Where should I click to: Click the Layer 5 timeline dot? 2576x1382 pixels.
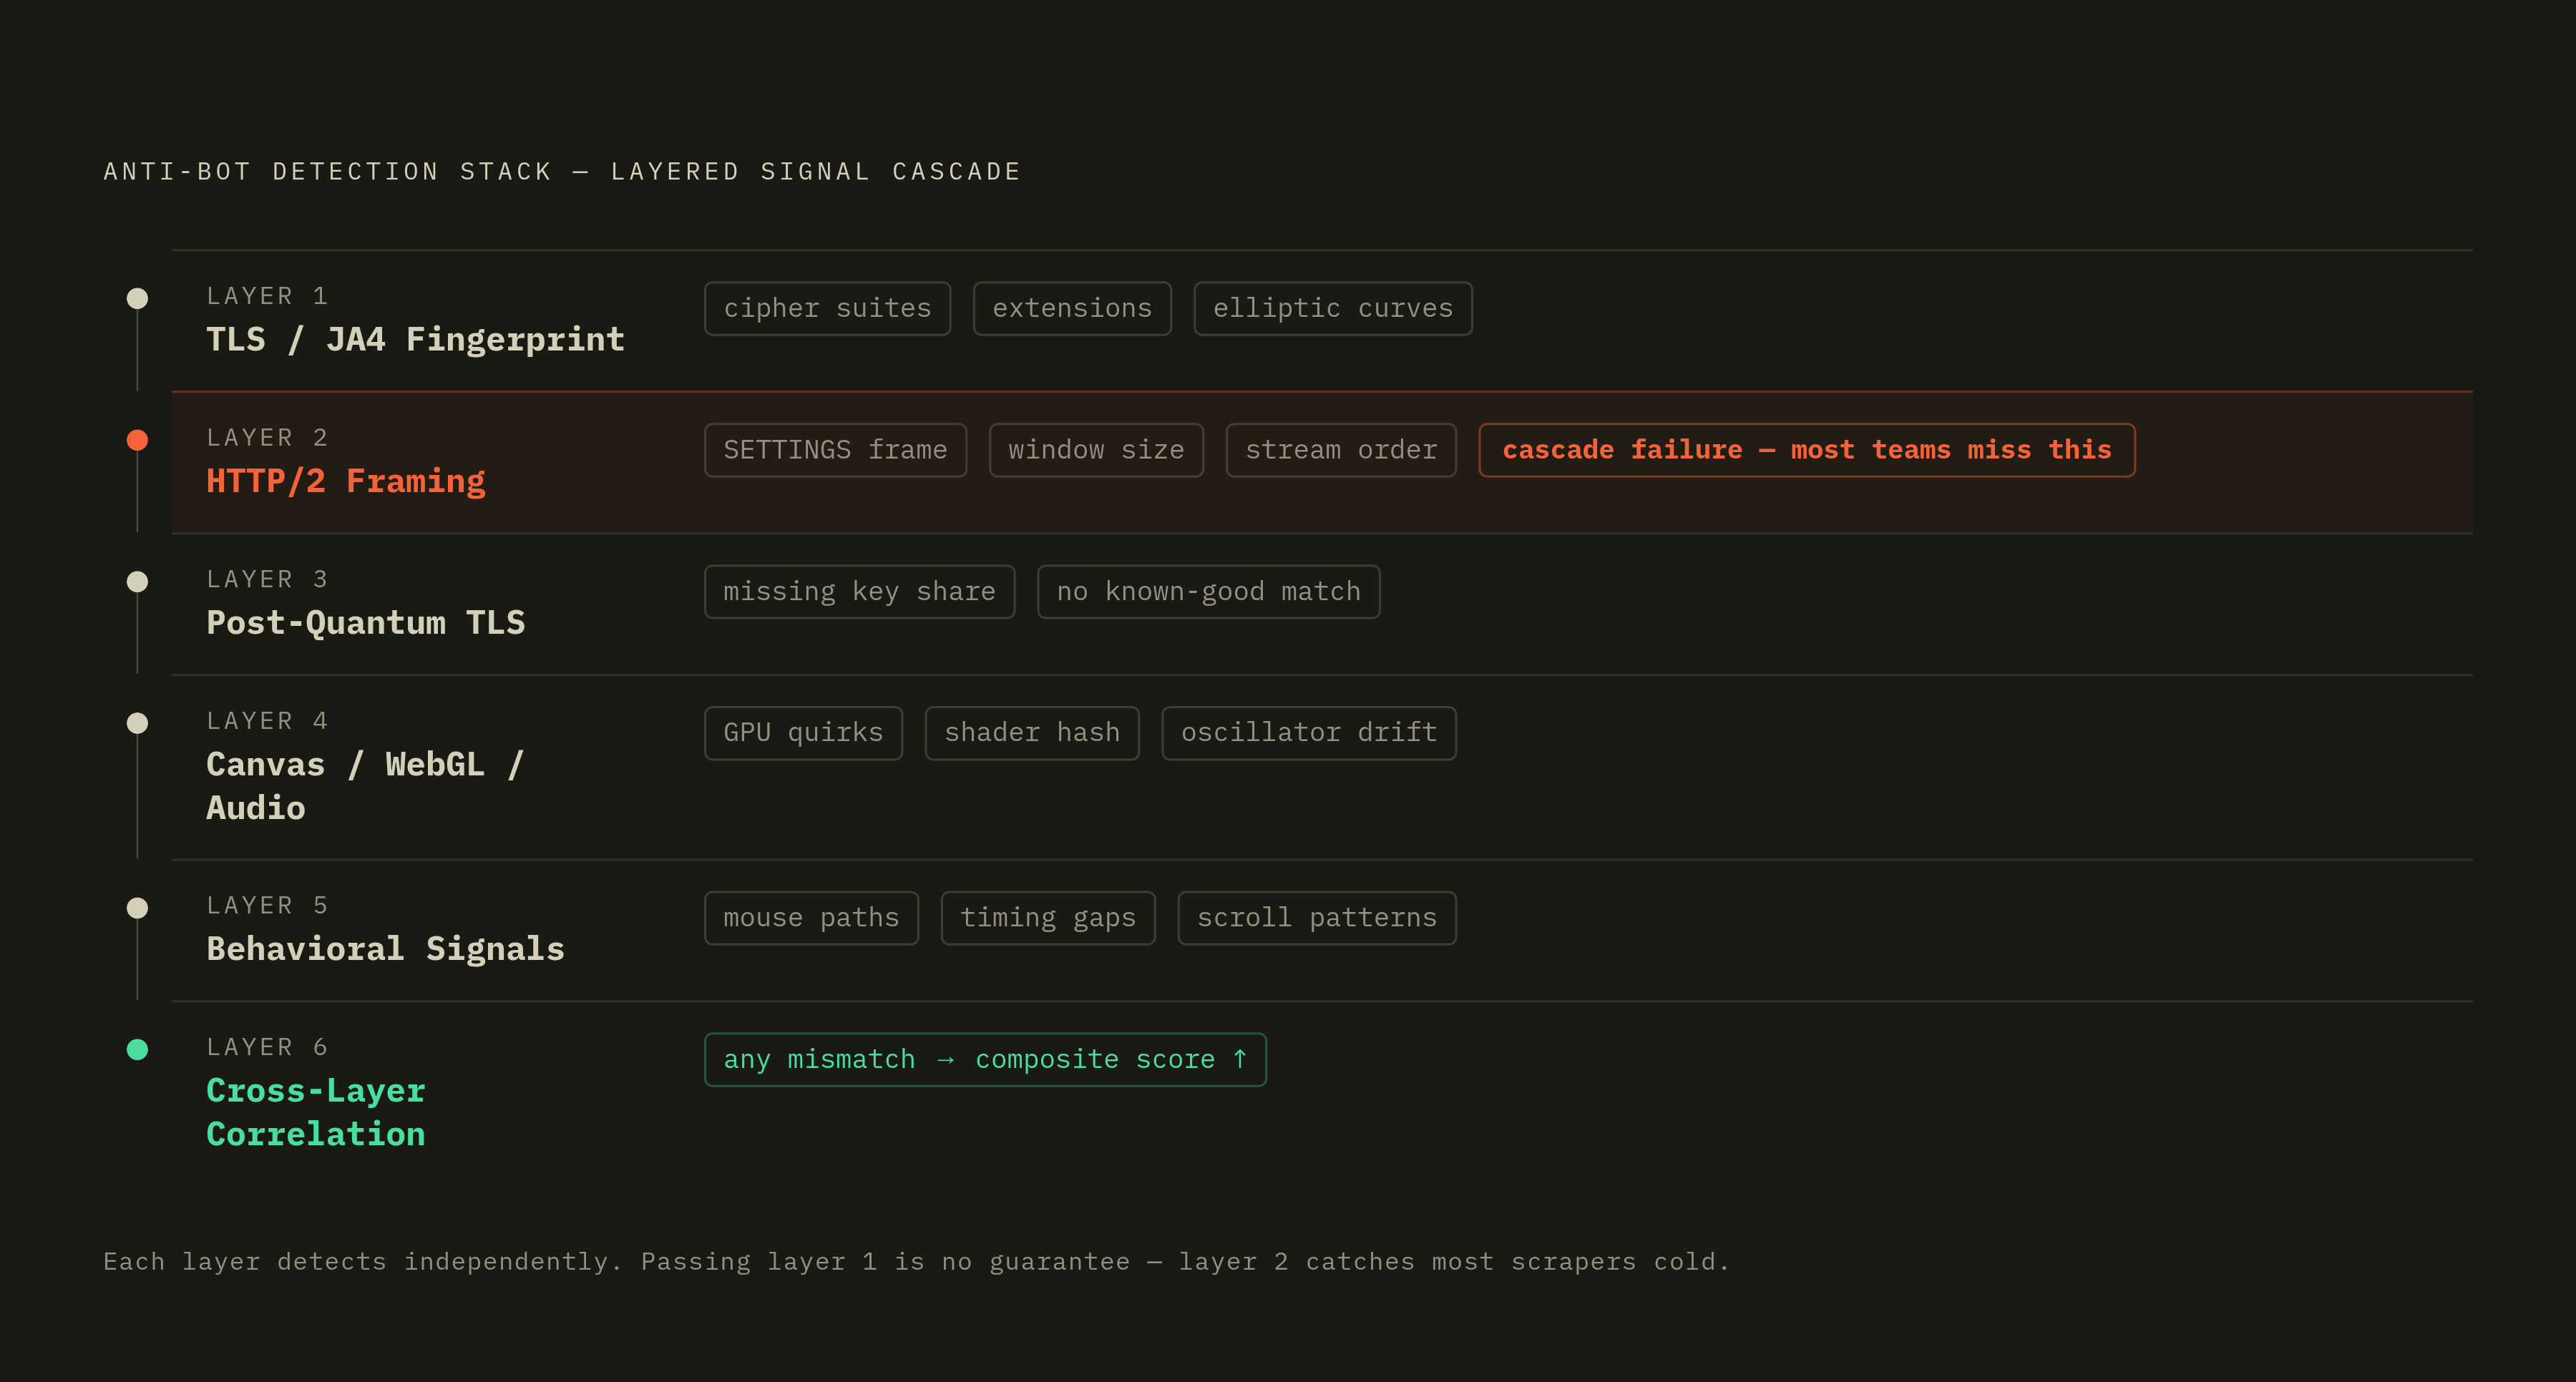[x=138, y=908]
